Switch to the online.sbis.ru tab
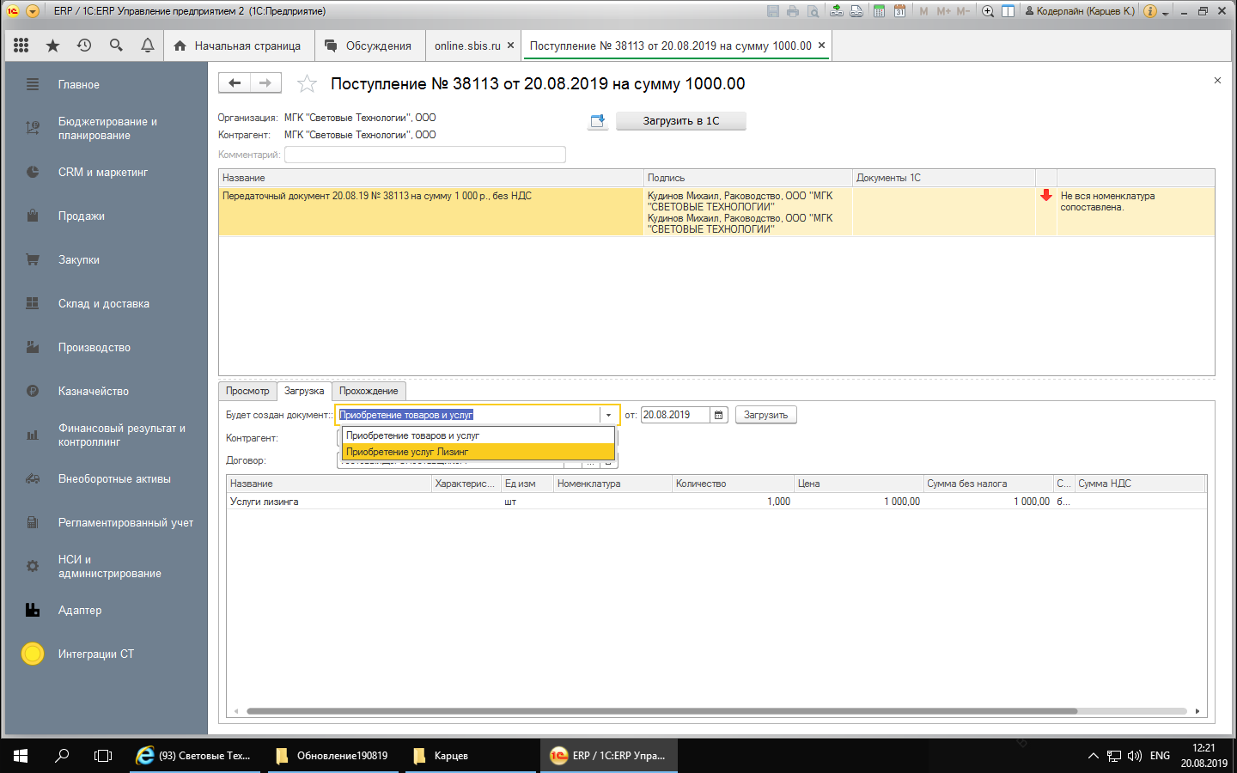The height and width of the screenshot is (773, 1237). coord(467,46)
